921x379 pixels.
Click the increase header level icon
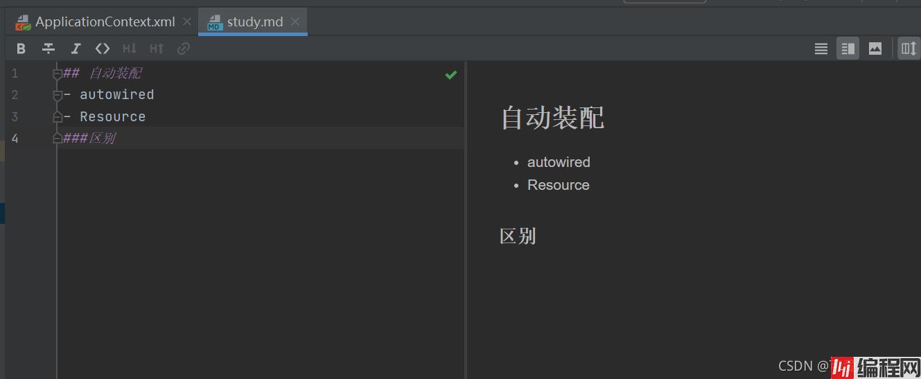157,49
